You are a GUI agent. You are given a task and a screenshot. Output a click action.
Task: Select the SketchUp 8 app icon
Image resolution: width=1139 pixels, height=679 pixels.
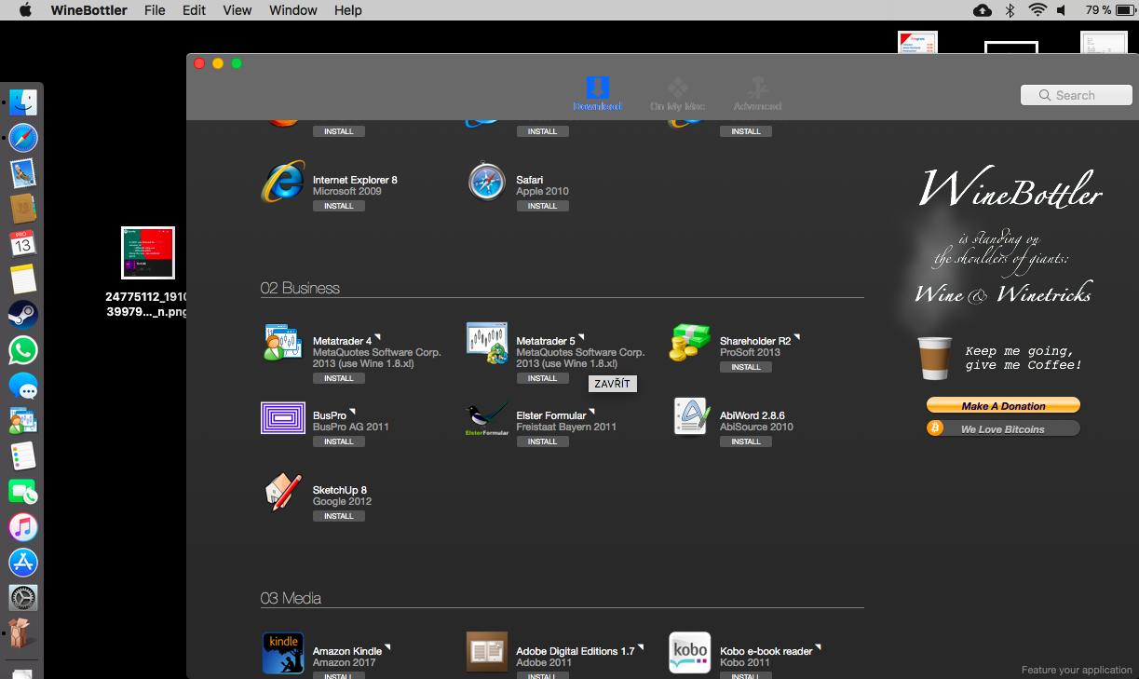click(x=283, y=492)
